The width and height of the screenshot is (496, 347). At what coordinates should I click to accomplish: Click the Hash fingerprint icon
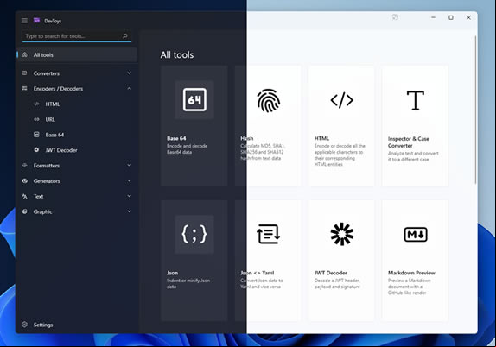tap(268, 100)
